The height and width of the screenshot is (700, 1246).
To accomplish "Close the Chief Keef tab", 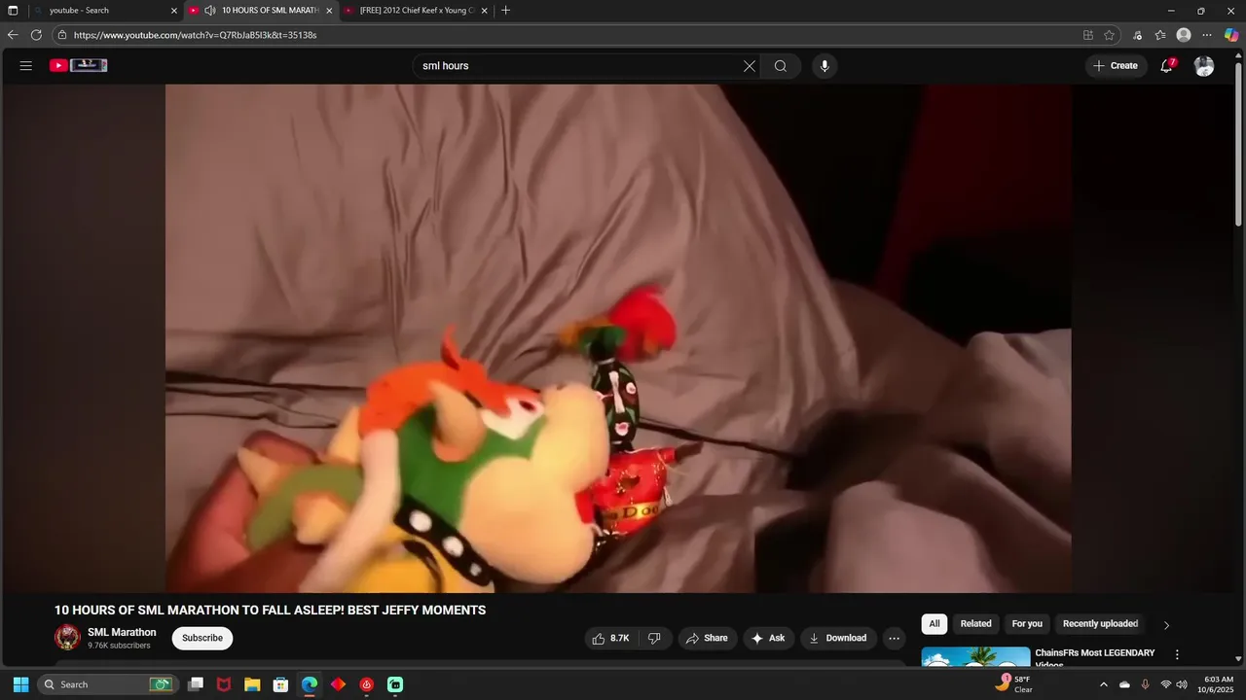I will point(484,11).
